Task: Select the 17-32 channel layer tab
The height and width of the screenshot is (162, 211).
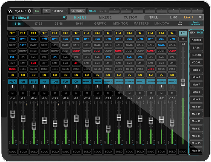Action: point(38,24)
